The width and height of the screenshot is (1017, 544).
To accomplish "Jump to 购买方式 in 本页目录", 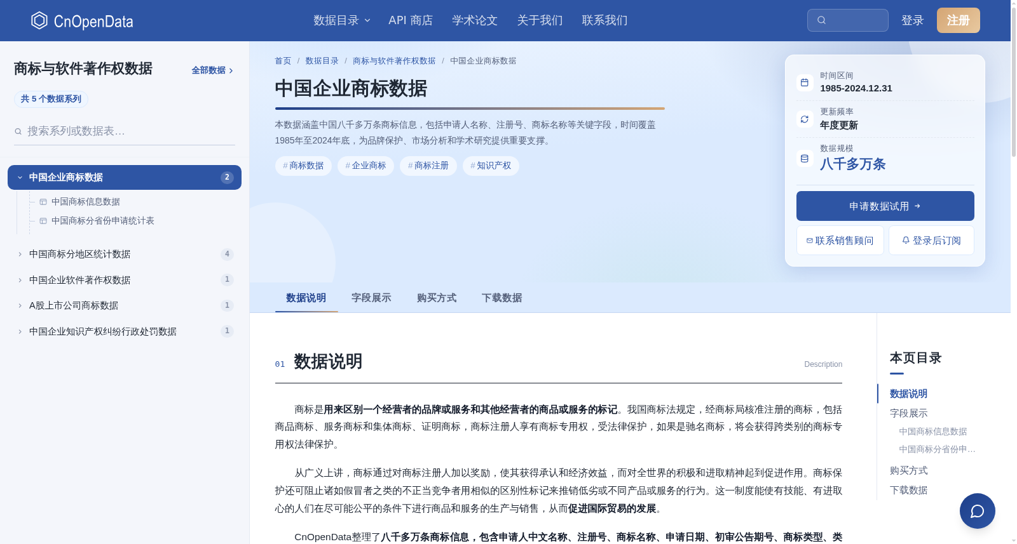I will point(908,470).
